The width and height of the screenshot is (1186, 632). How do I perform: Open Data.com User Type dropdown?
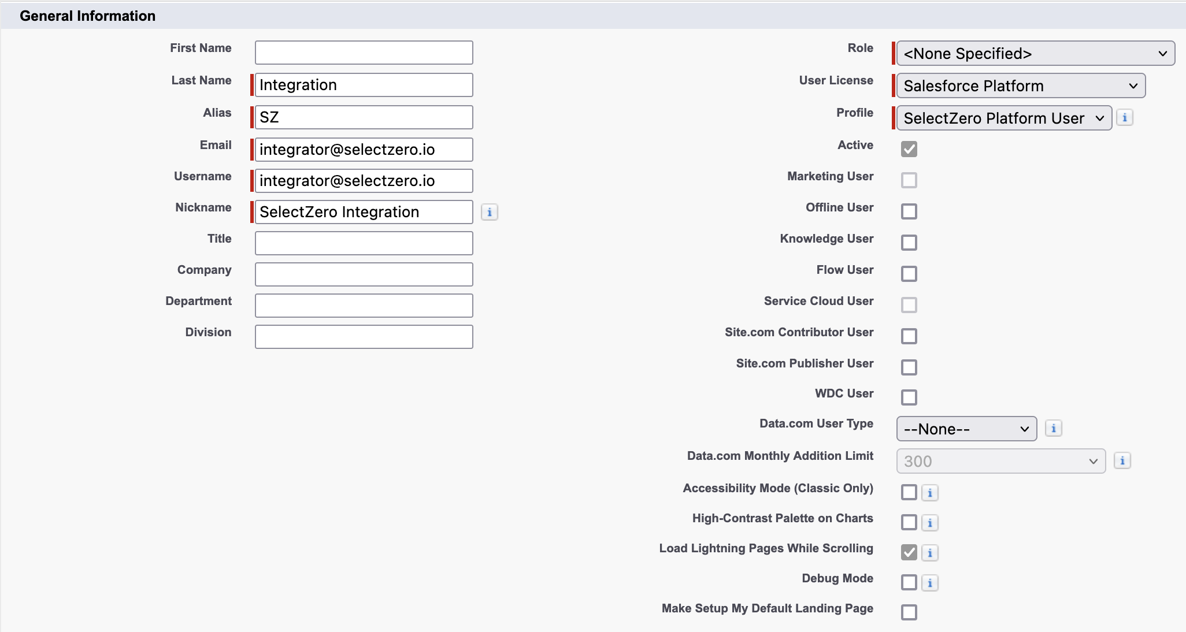966,429
